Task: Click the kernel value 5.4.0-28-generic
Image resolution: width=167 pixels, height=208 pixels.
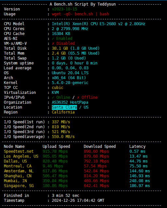Action: click(x=70, y=83)
